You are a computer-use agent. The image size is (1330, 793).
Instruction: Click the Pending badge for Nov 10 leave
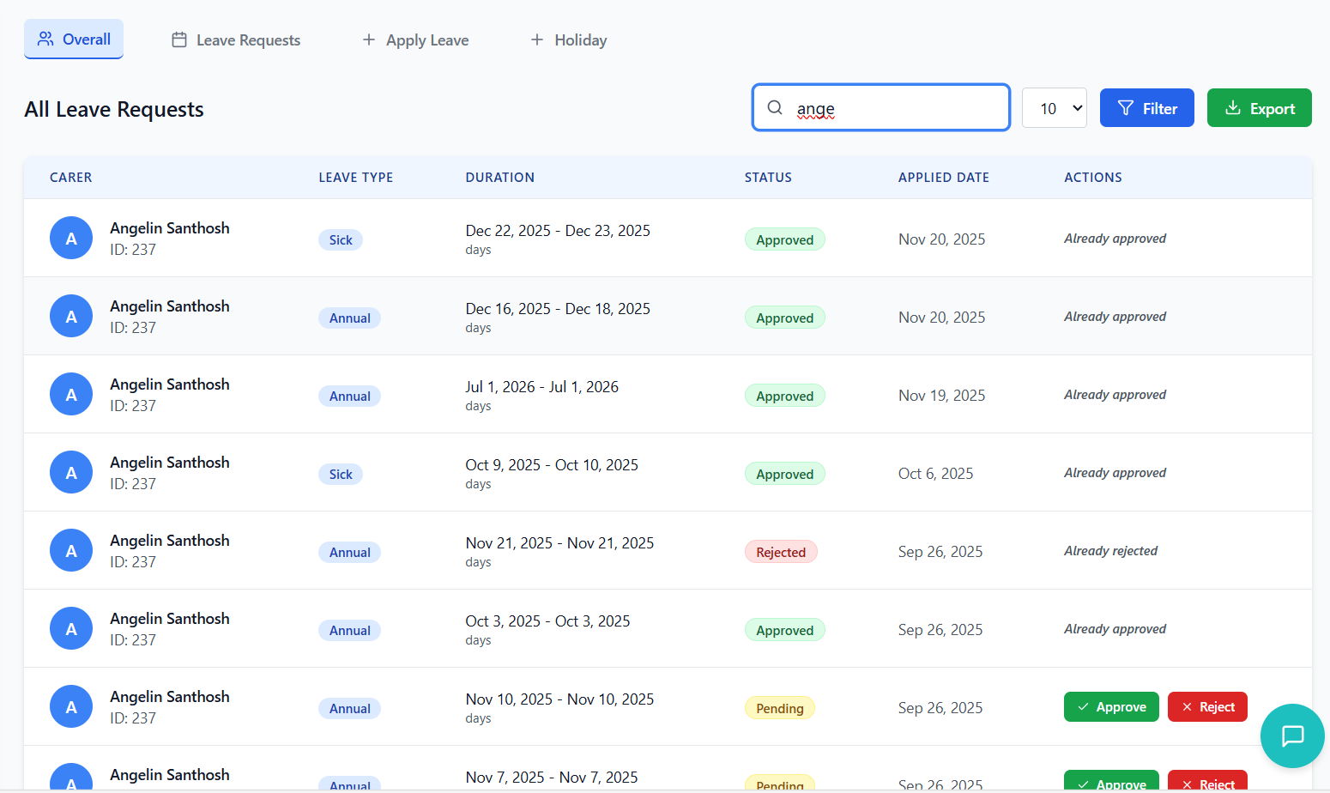coord(779,708)
